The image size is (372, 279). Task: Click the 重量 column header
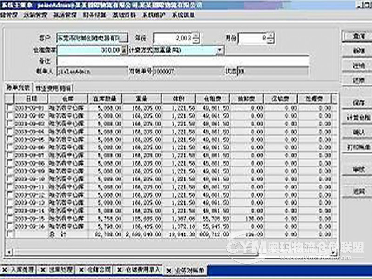pyautogui.click(x=142, y=99)
